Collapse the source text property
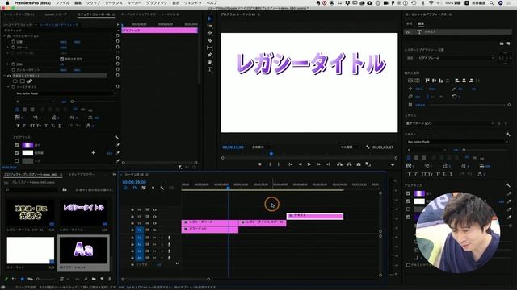 coord(8,87)
